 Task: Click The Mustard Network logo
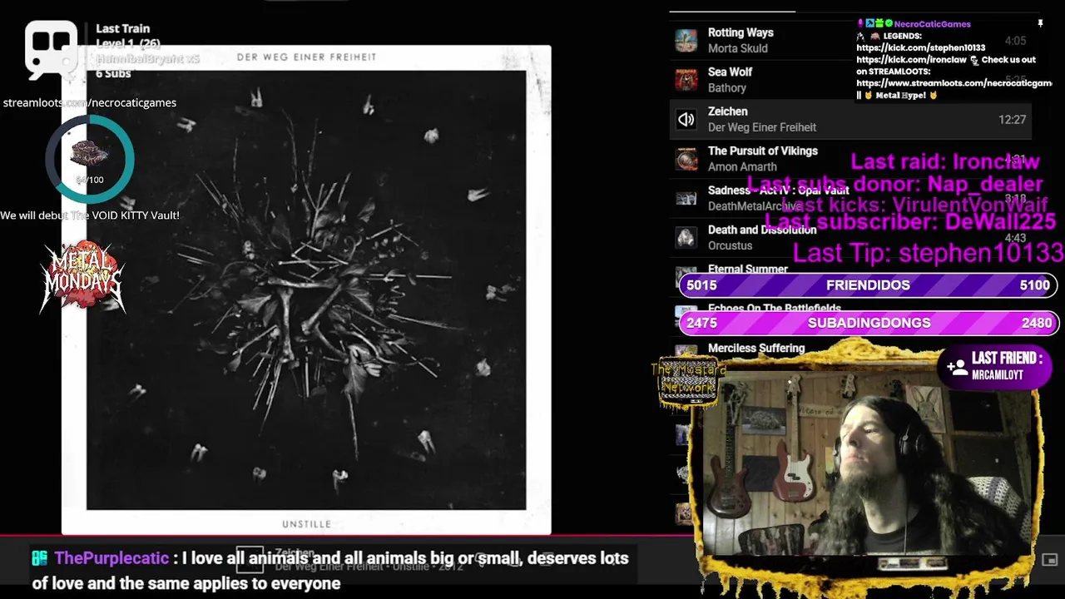[688, 382]
